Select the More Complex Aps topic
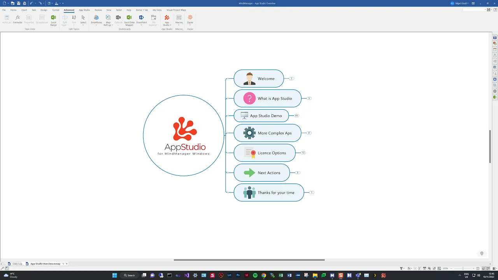Viewport: 498px width, 280px height. click(x=268, y=133)
